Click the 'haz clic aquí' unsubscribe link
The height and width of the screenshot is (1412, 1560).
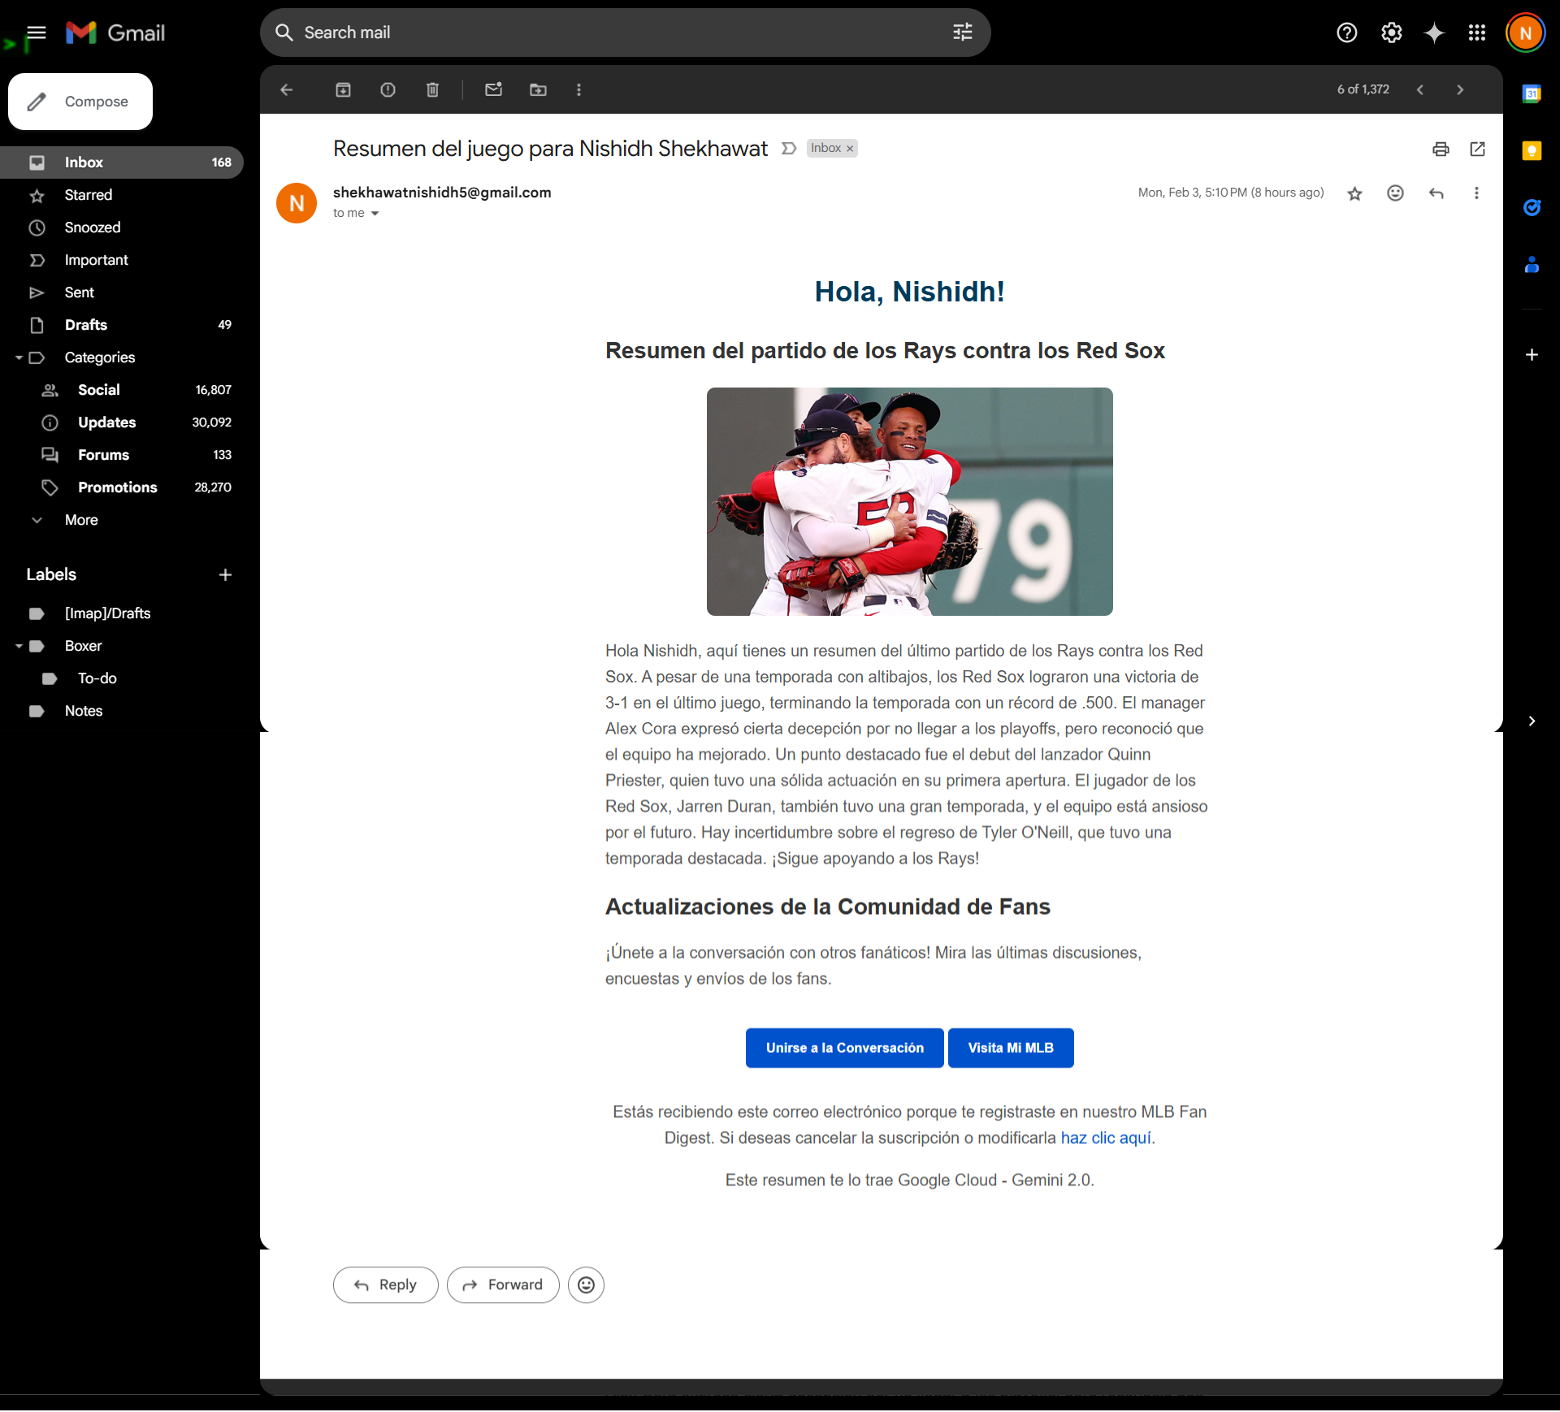pos(1105,1138)
